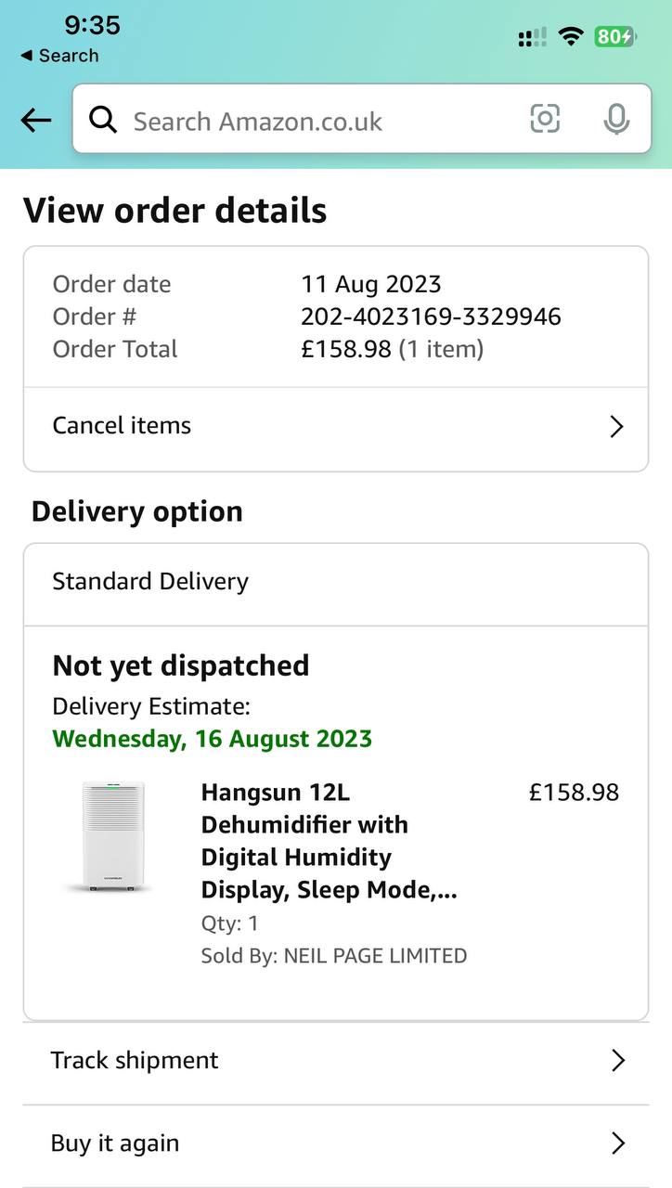Screen dimensions: 672x1188
Task: Tap the magnifying glass search icon
Action: pyautogui.click(x=103, y=120)
